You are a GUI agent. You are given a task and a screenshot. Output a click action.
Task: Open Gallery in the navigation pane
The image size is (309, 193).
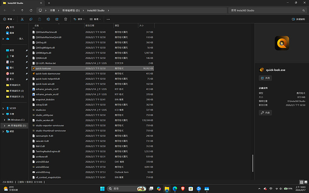click(10, 33)
